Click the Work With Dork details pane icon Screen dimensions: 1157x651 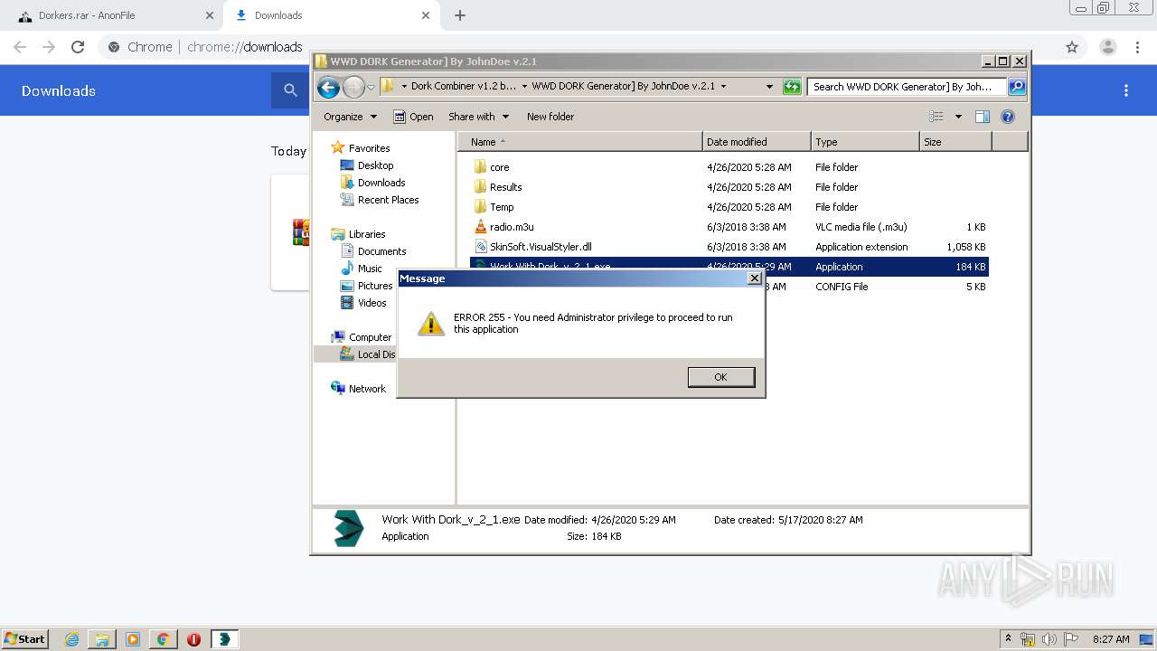[x=348, y=528]
